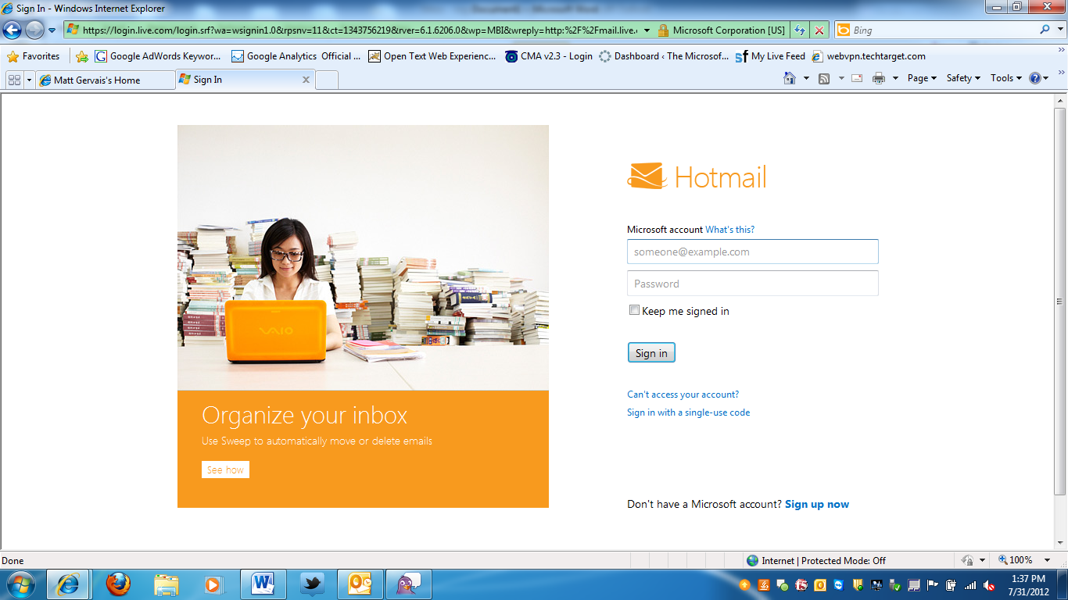
Task: Click the Home icon in command bar
Action: coord(790,78)
